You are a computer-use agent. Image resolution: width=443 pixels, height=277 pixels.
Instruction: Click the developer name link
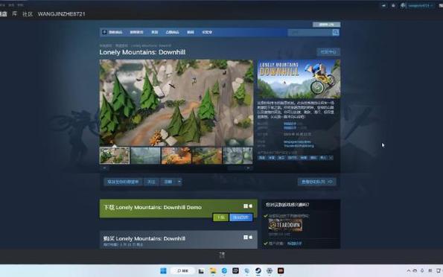(x=297, y=142)
